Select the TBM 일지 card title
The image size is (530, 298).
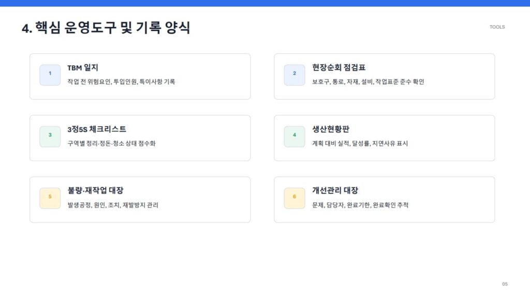pos(83,68)
